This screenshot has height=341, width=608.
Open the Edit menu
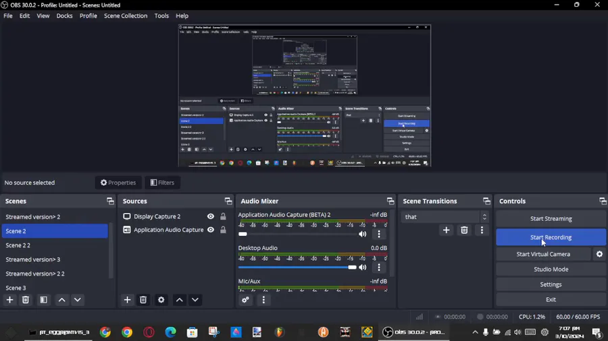(24, 16)
